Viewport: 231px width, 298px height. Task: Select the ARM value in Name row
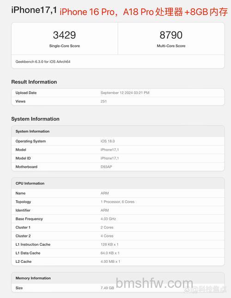point(104,193)
